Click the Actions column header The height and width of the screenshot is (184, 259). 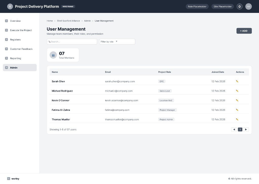coord(240,72)
